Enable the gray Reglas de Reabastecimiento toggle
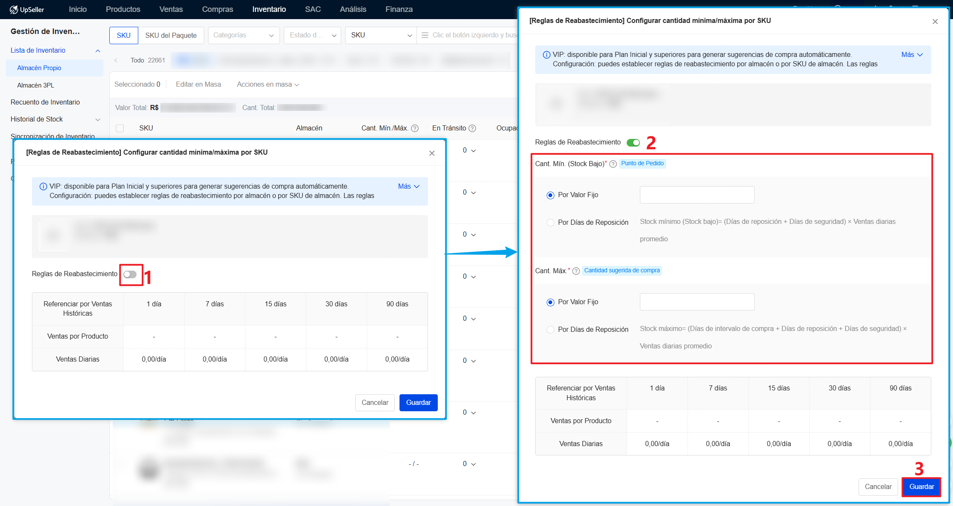This screenshot has height=506, width=953. point(130,274)
